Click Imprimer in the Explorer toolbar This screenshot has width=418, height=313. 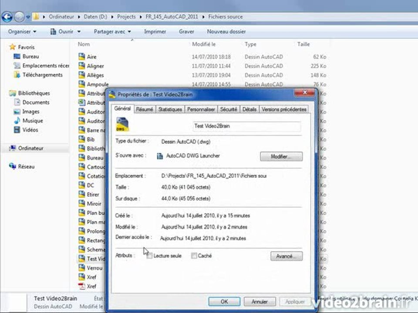pos(155,32)
